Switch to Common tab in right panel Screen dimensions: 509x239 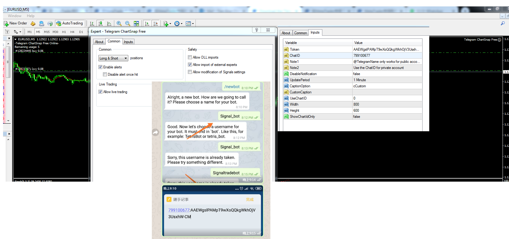pos(301,33)
